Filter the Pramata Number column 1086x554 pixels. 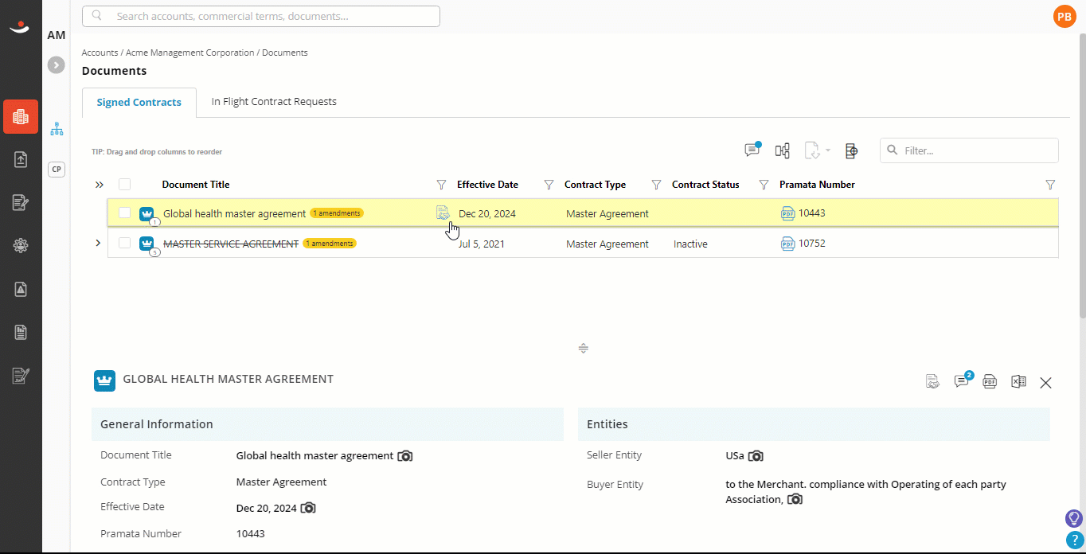click(x=1050, y=185)
